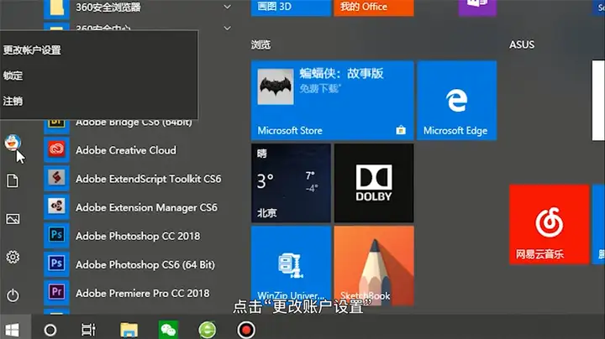Viewport: 605px width, 339px height.
Task: Click the Batman game thumbnail image
Action: point(276,86)
